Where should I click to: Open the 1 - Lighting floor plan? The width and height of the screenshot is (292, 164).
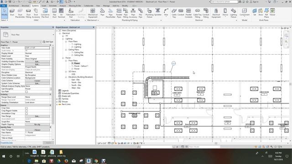point(76,44)
